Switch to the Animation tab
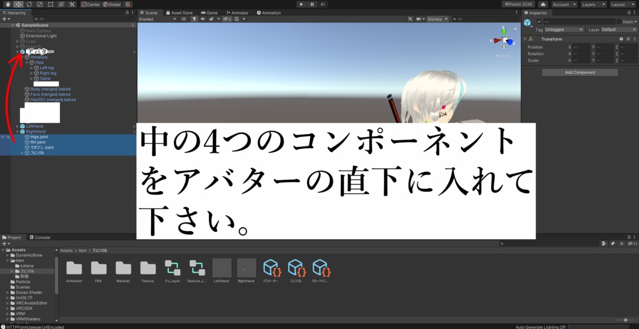639x329 pixels. tap(269, 12)
